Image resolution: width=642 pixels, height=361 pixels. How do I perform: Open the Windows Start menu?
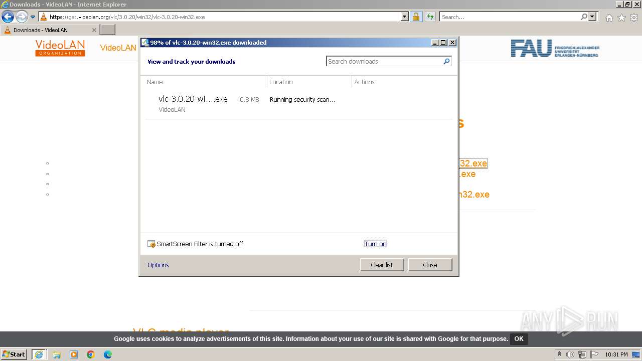click(14, 354)
